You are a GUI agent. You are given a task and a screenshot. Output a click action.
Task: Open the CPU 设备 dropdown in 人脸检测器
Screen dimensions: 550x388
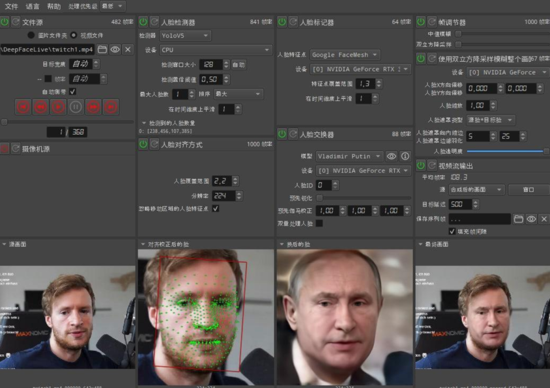[216, 50]
